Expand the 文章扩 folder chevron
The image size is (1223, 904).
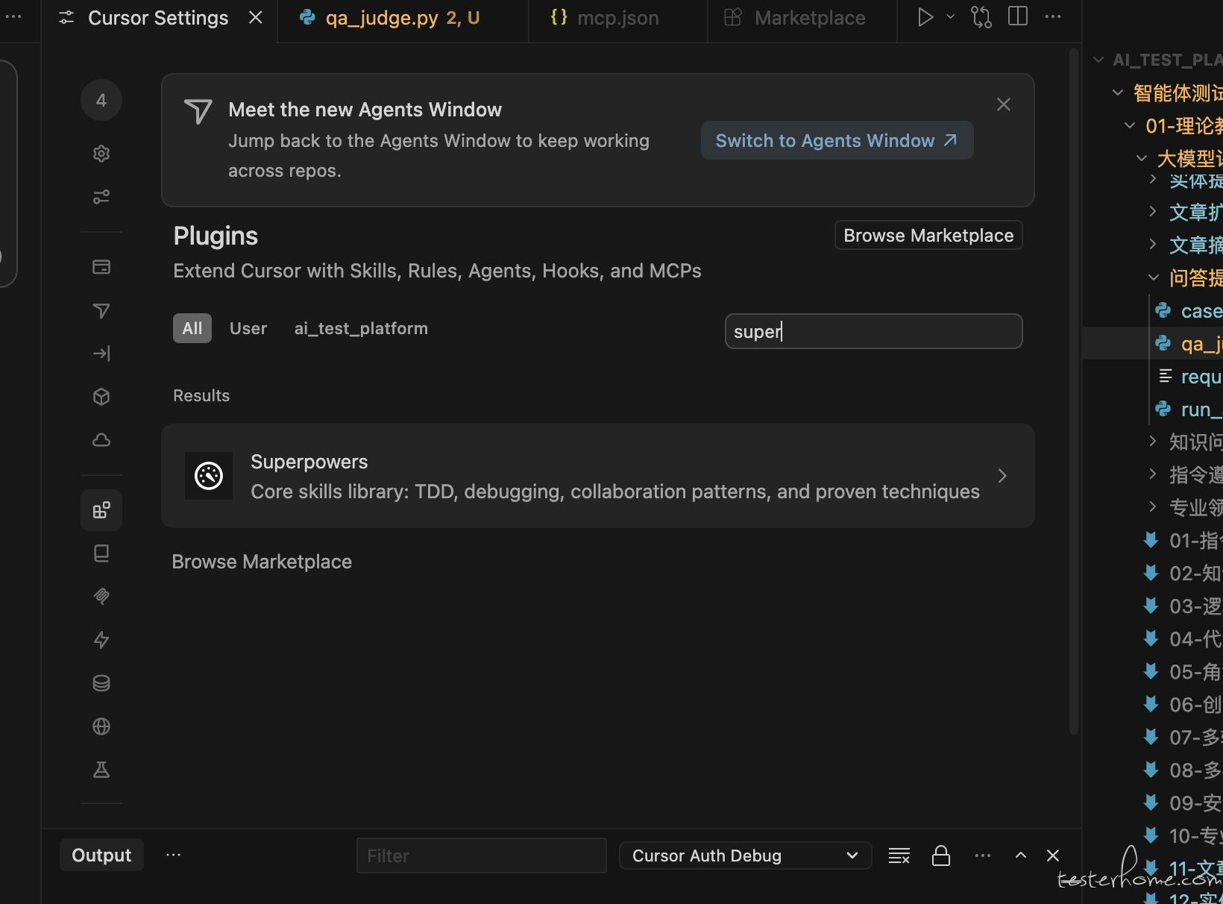tap(1154, 212)
